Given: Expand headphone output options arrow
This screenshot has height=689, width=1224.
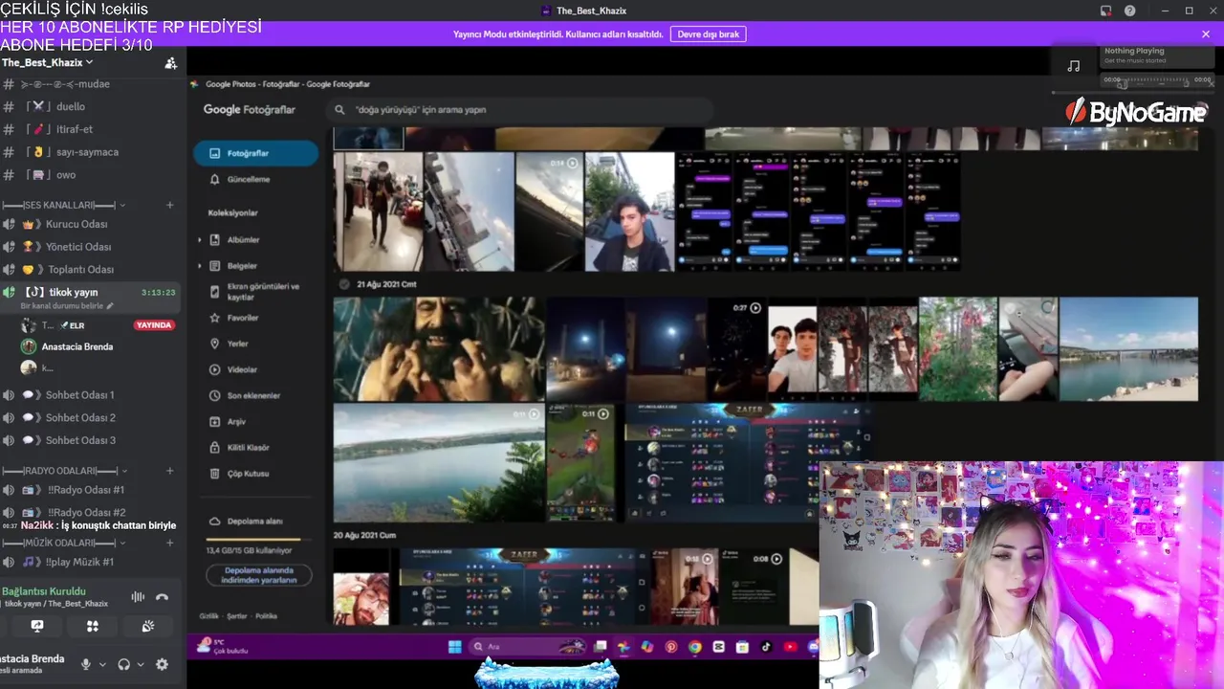Looking at the screenshot, I should point(141,664).
